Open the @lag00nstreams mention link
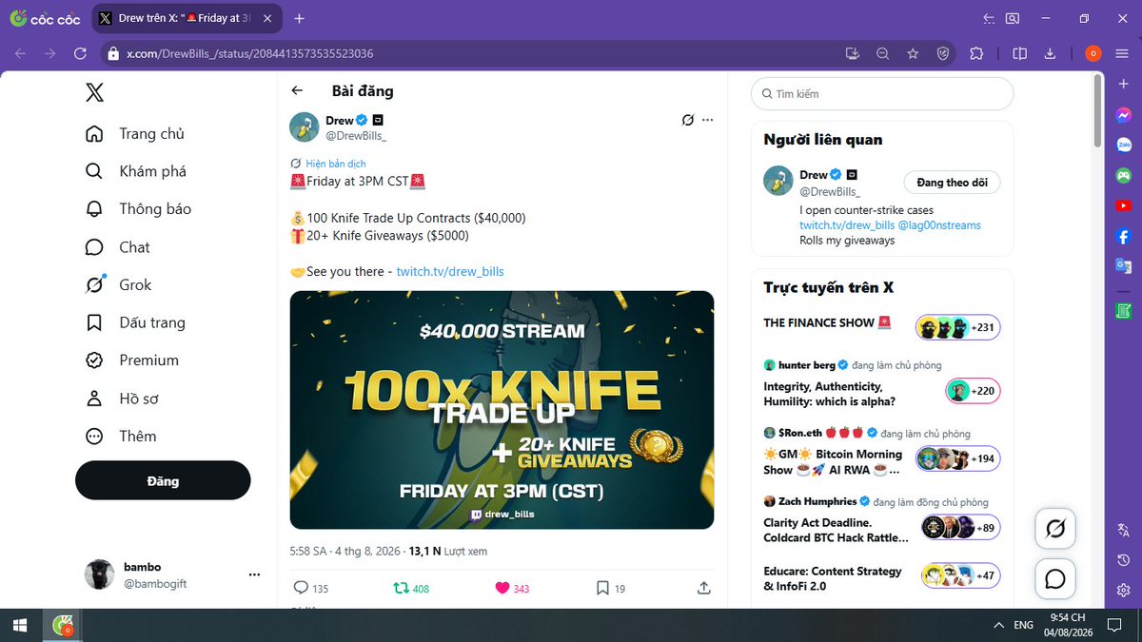 click(939, 225)
